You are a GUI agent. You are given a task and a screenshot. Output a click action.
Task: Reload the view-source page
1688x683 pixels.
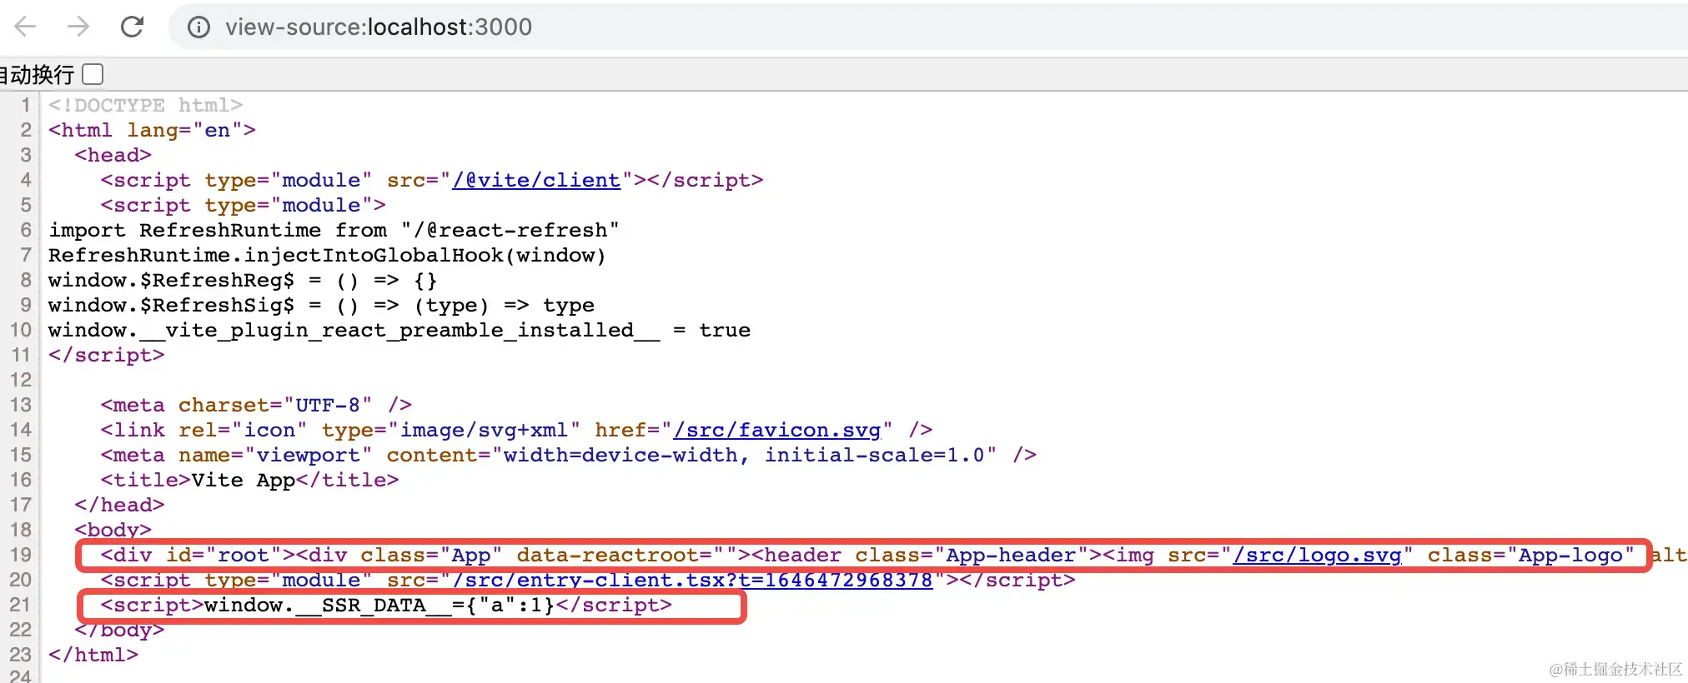(x=132, y=27)
